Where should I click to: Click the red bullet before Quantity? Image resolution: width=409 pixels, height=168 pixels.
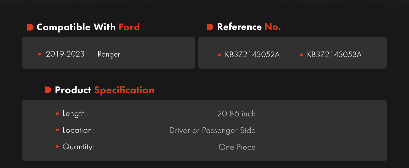click(x=57, y=146)
